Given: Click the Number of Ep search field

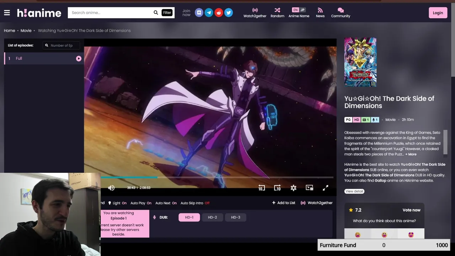Looking at the screenshot, I should 61,46.
